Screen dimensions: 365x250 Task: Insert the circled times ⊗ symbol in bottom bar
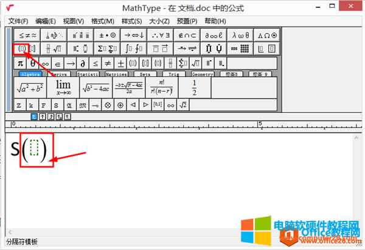108,105
